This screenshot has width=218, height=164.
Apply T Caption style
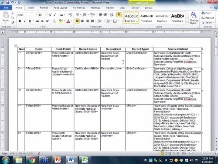(146, 18)
